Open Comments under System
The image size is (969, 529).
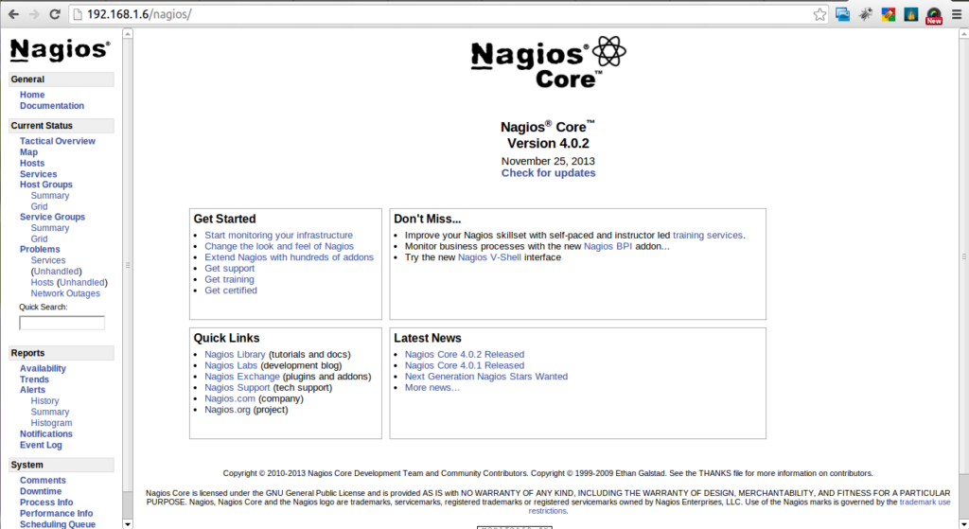pos(43,480)
